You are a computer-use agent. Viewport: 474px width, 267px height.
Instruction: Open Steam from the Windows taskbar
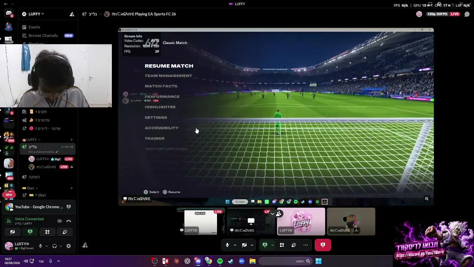(x=231, y=261)
